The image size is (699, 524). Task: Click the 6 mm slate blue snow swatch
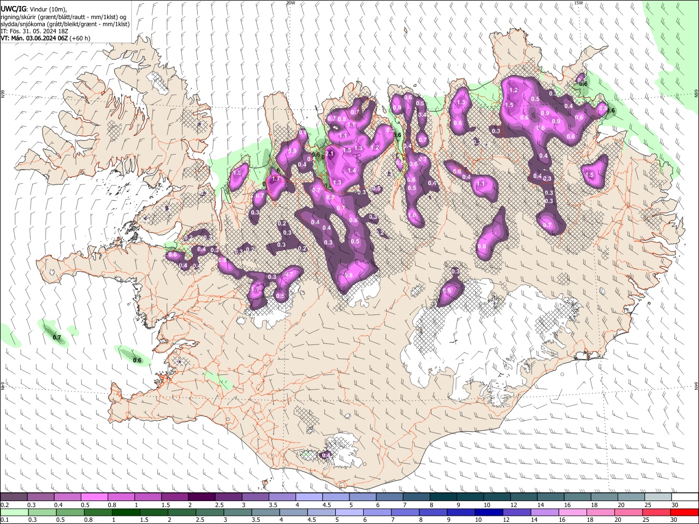click(x=389, y=497)
